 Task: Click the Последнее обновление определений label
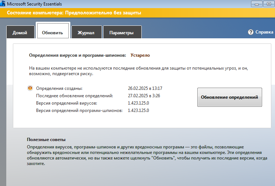pyautogui.click(x=74, y=96)
